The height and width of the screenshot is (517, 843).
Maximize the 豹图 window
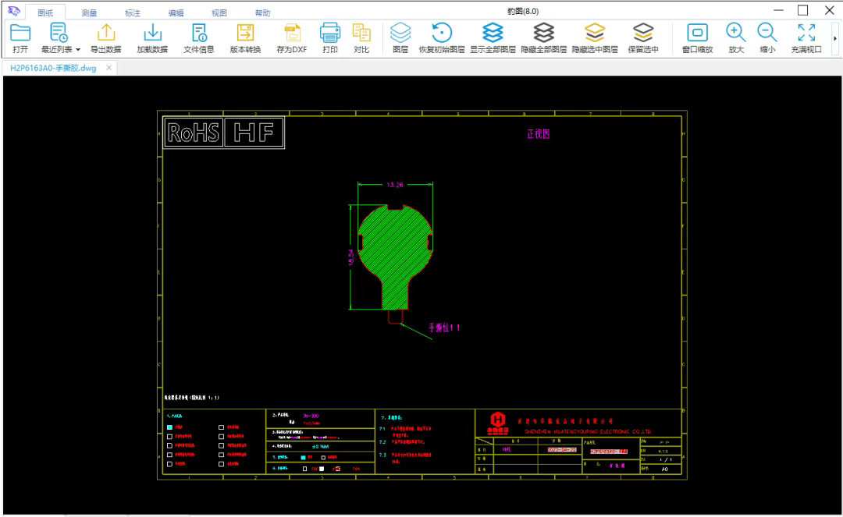coord(802,10)
